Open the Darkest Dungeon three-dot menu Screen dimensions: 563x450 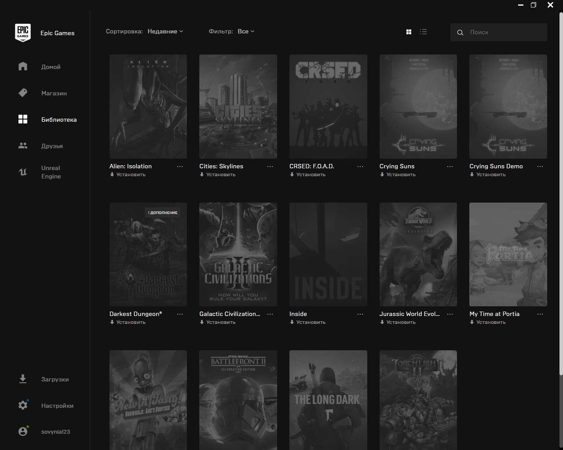[180, 314]
